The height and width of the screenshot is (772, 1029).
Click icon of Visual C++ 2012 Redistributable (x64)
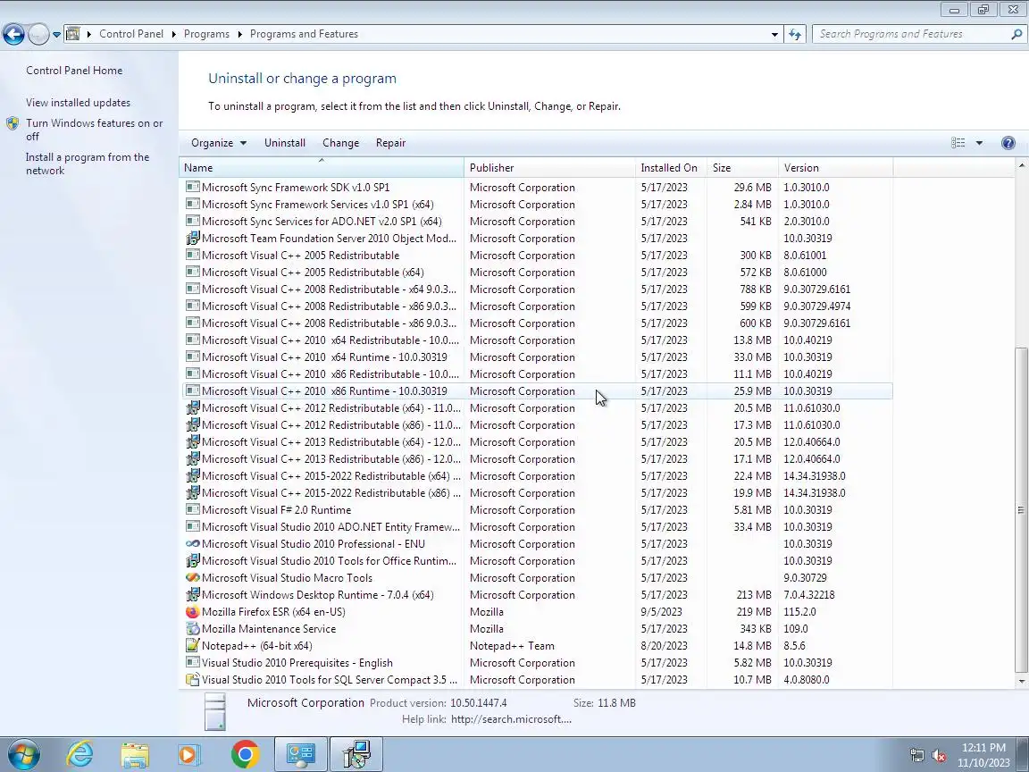pos(192,407)
